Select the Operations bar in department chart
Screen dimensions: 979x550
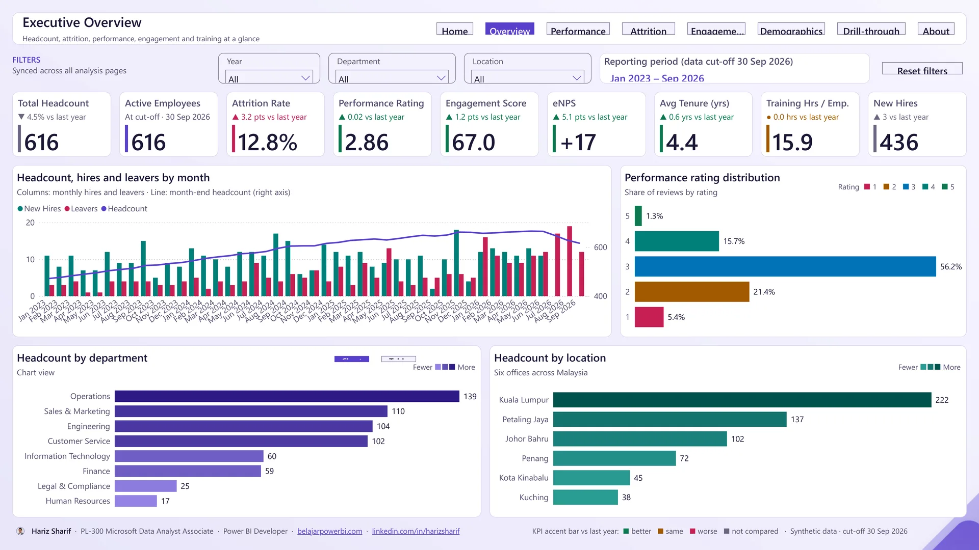pos(287,396)
